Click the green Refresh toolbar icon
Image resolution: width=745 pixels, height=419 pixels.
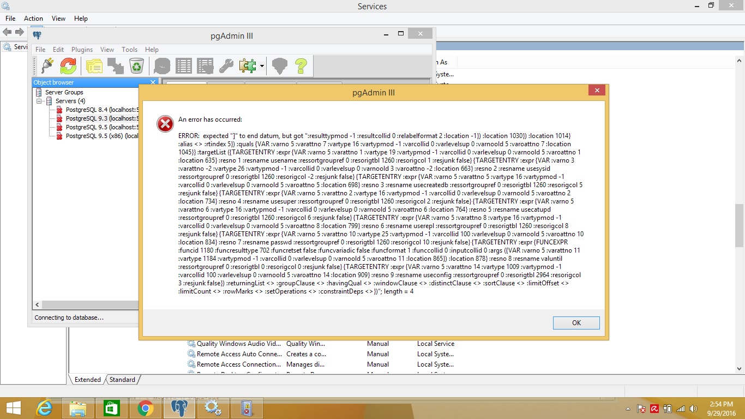(68, 66)
